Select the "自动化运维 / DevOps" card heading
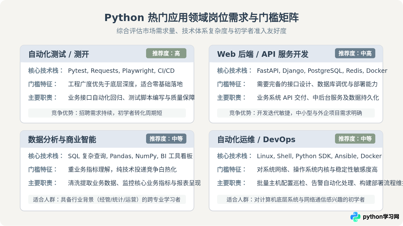The width and height of the screenshot is (403, 226). click(x=256, y=140)
